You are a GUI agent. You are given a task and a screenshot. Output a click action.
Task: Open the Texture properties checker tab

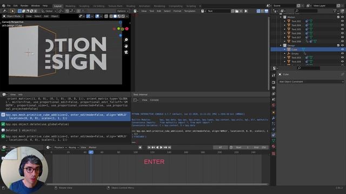pos(274,154)
